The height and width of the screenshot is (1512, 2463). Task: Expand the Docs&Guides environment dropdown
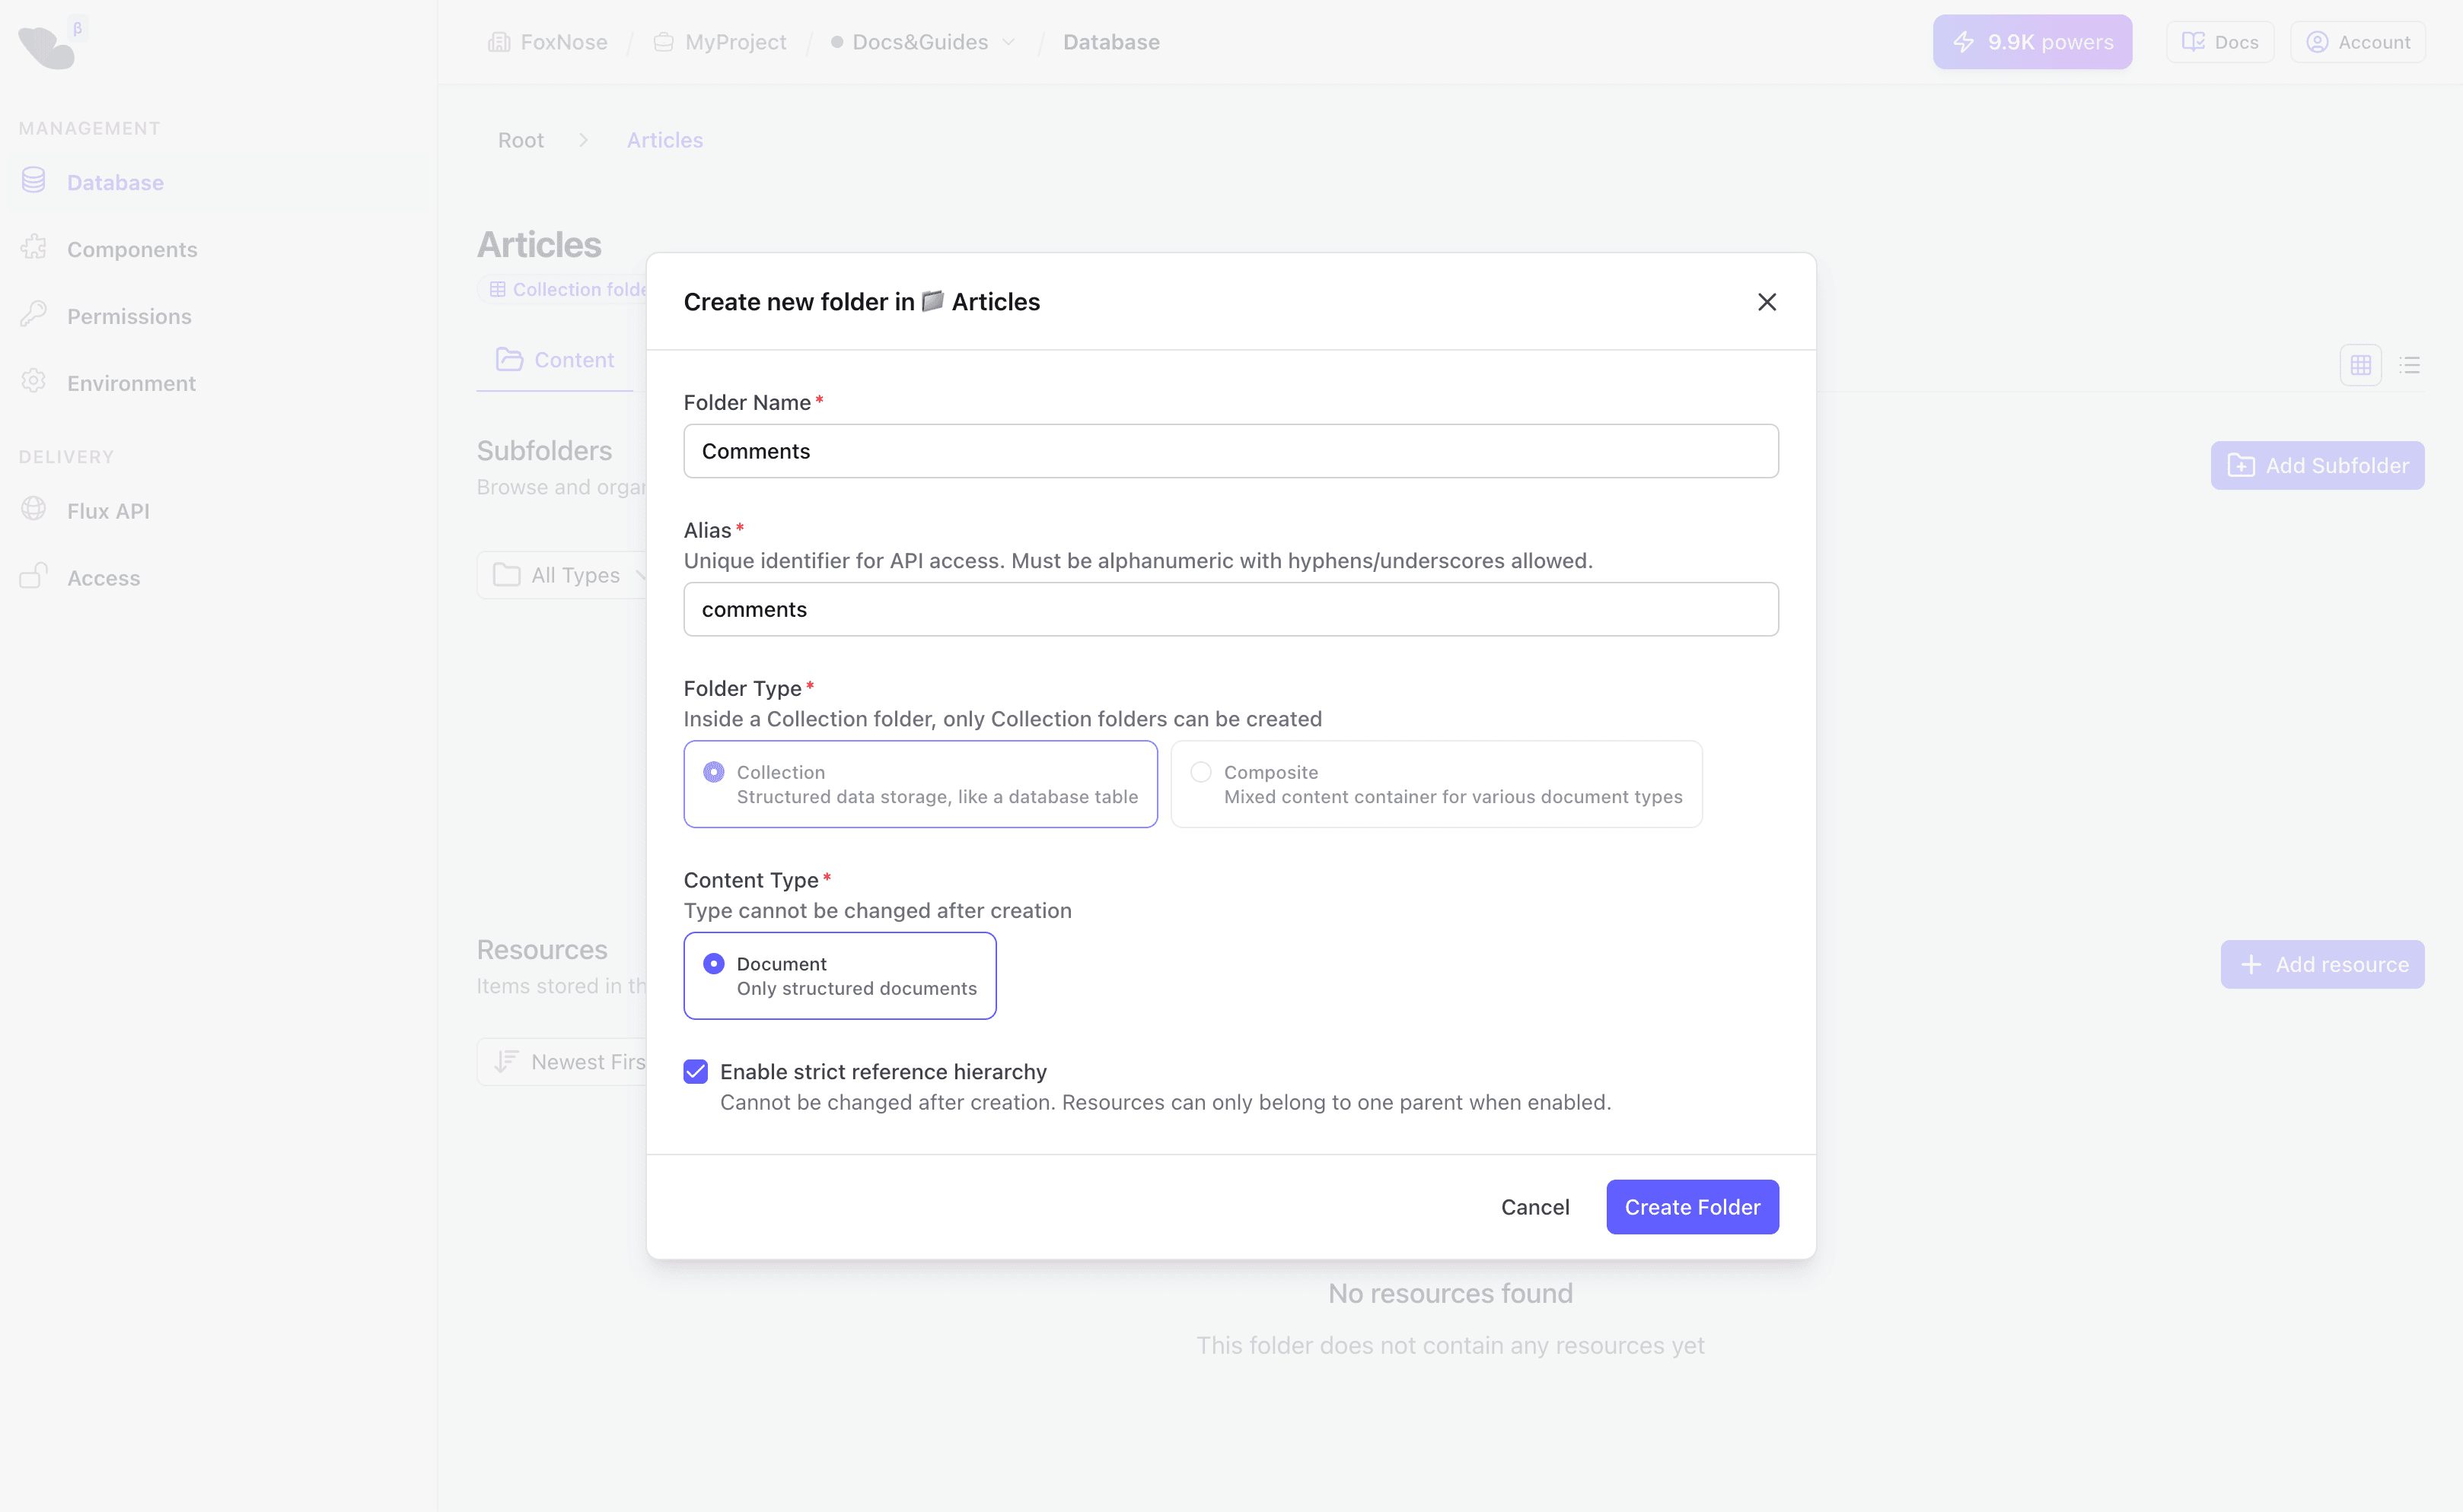pyautogui.click(x=1008, y=42)
